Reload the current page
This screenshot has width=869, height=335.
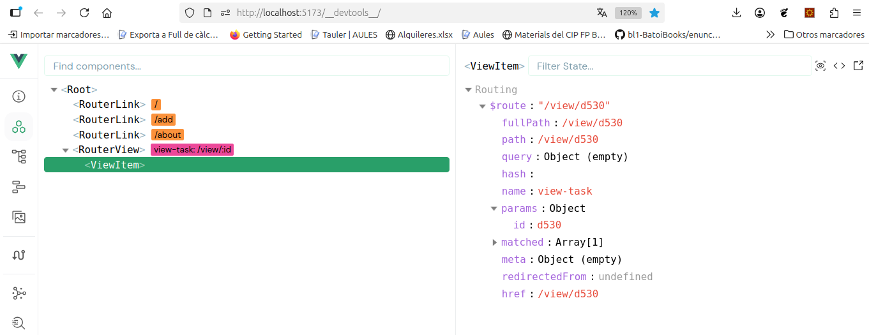[84, 13]
